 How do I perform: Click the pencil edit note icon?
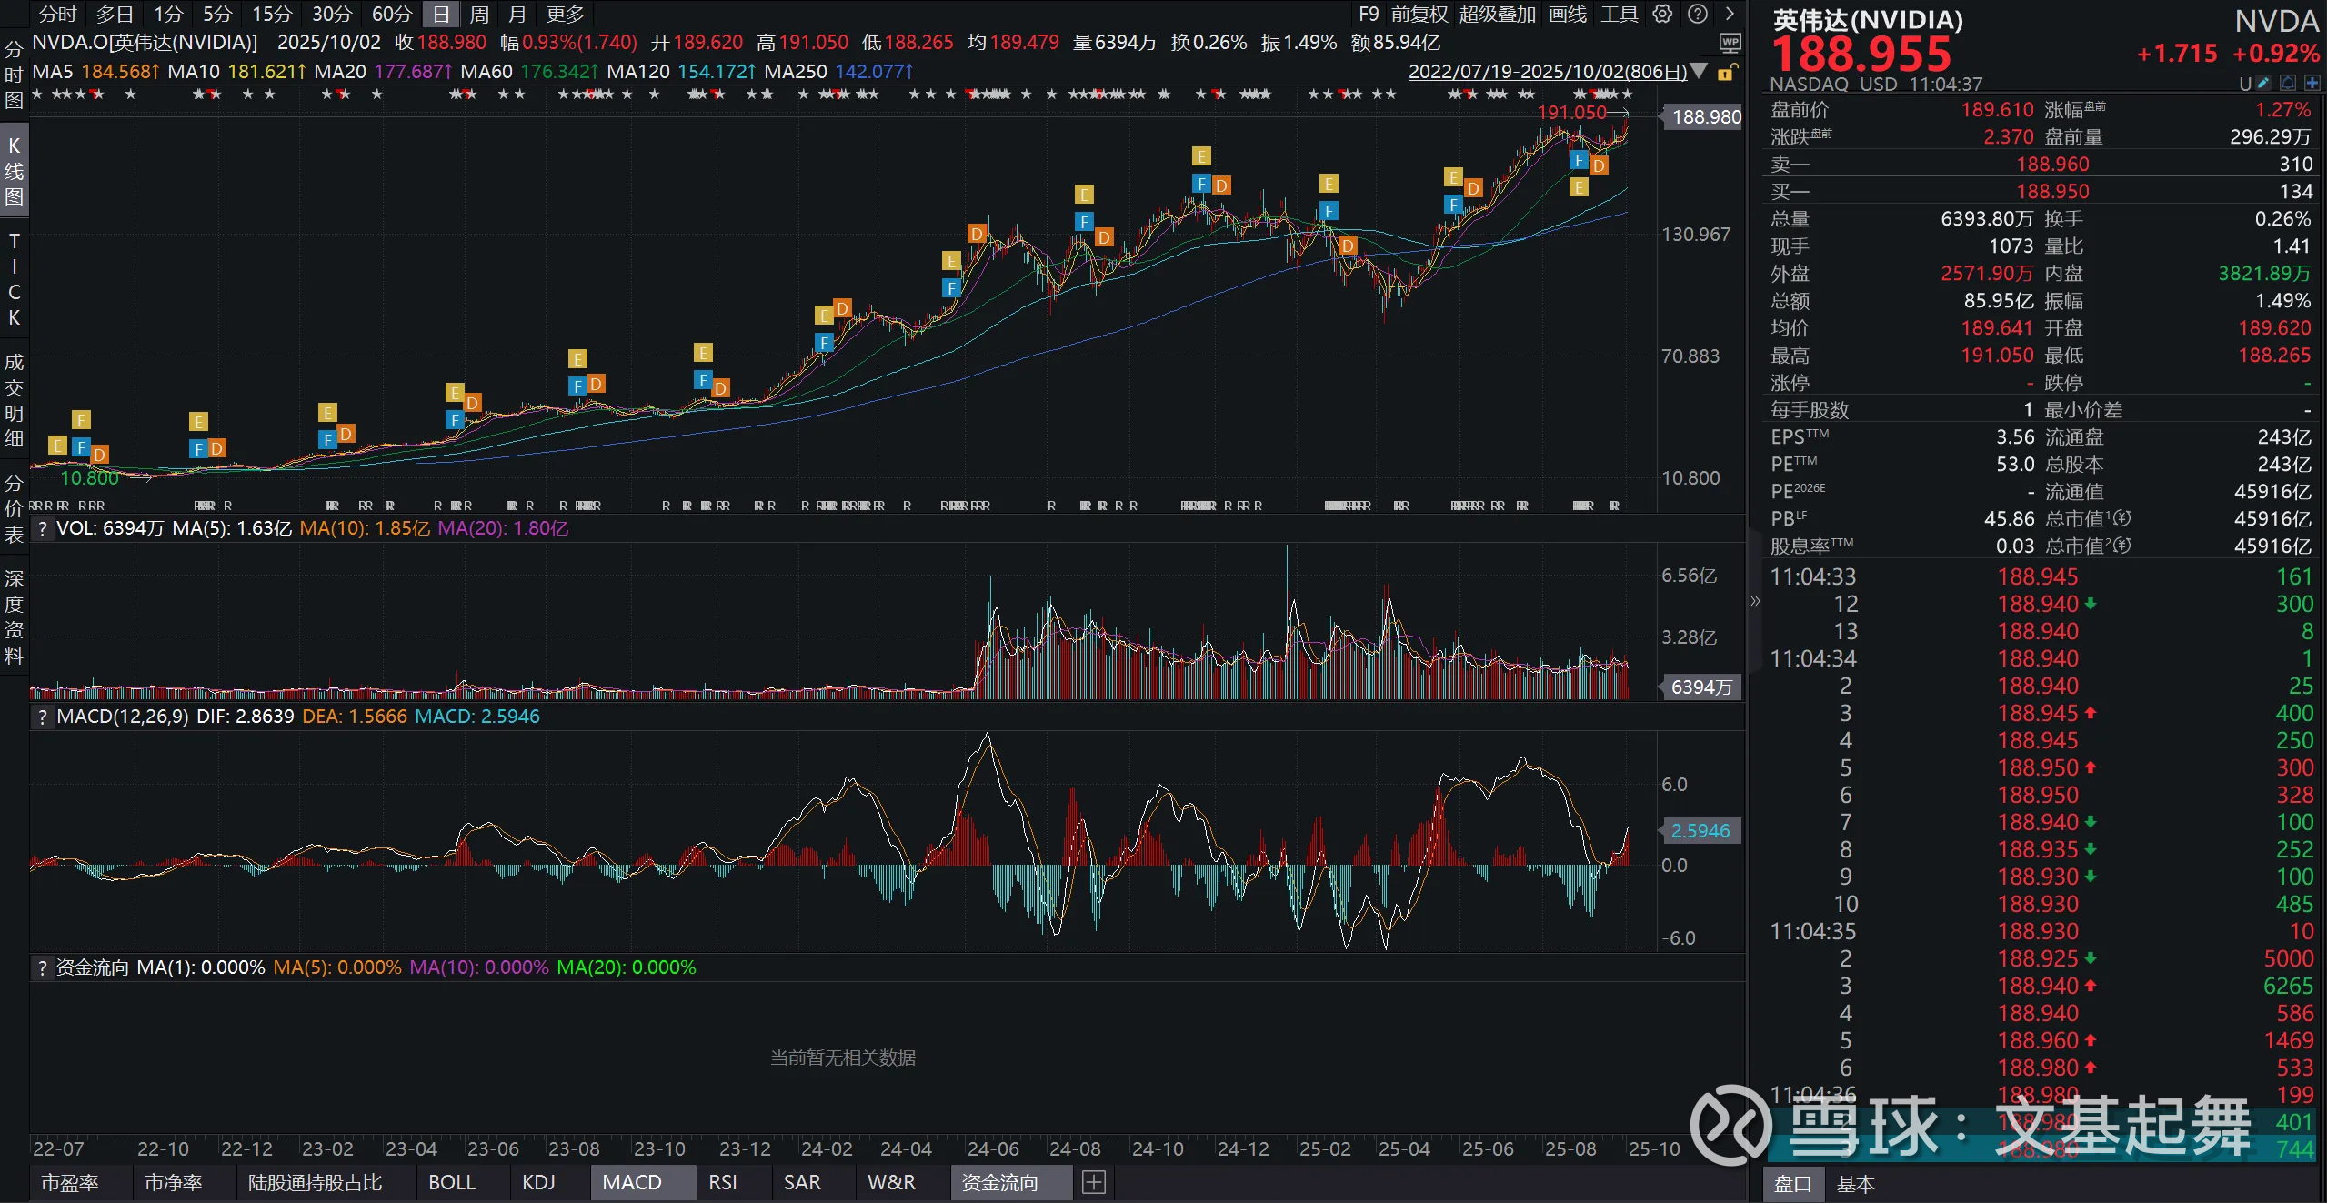click(2264, 84)
